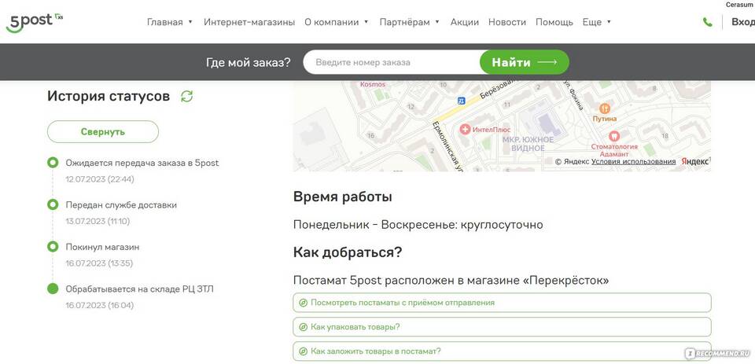The image size is (755, 364).
Task: Open Как упаковать товары? link
Action: click(x=502, y=327)
